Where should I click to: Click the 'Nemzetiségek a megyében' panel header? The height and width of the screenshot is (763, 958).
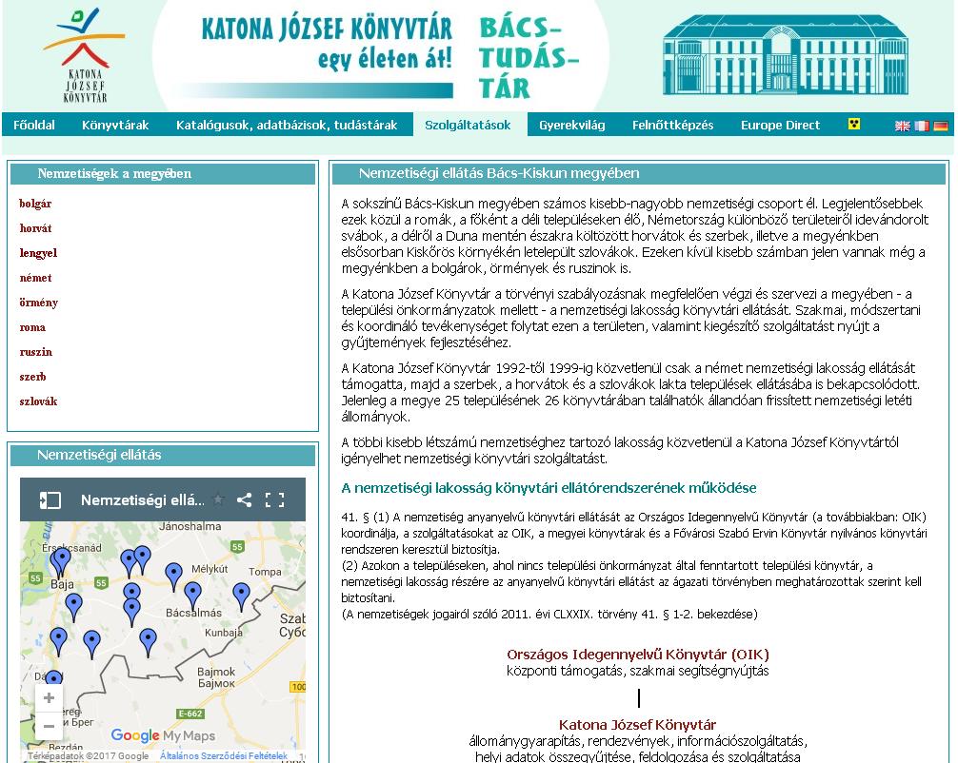(x=163, y=174)
